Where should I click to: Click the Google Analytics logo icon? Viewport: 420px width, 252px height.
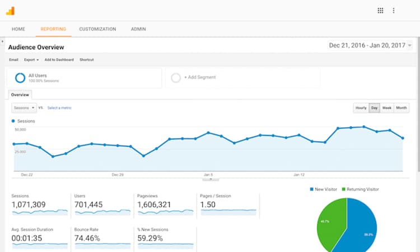click(10, 11)
